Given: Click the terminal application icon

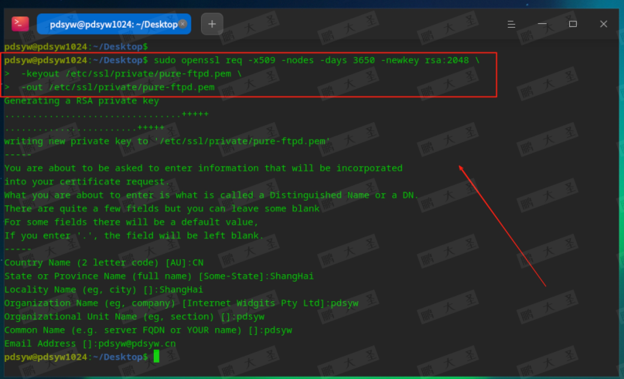Looking at the screenshot, I should (20, 24).
